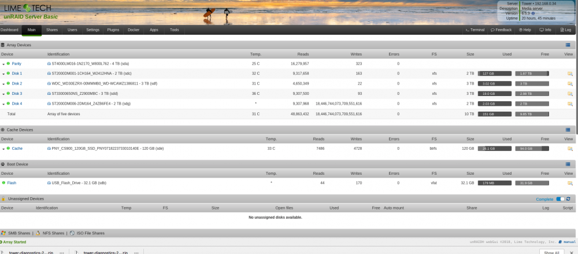This screenshot has width=578, height=254.
Task: Click the green status ball for Disk 3
Action: [x=8, y=93]
